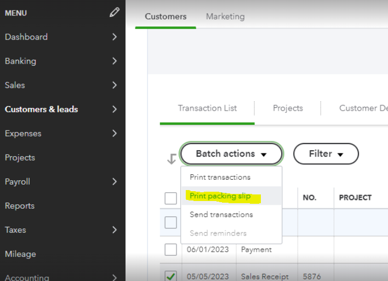Open Sales in the left menu
This screenshot has width=388, height=281.
pos(15,85)
